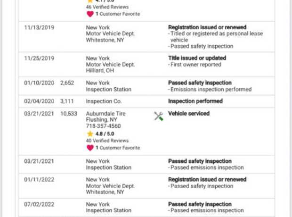Click the wrench service icon beside Vehicle serviced
Screen dimensions: 292x217
click(x=159, y=116)
